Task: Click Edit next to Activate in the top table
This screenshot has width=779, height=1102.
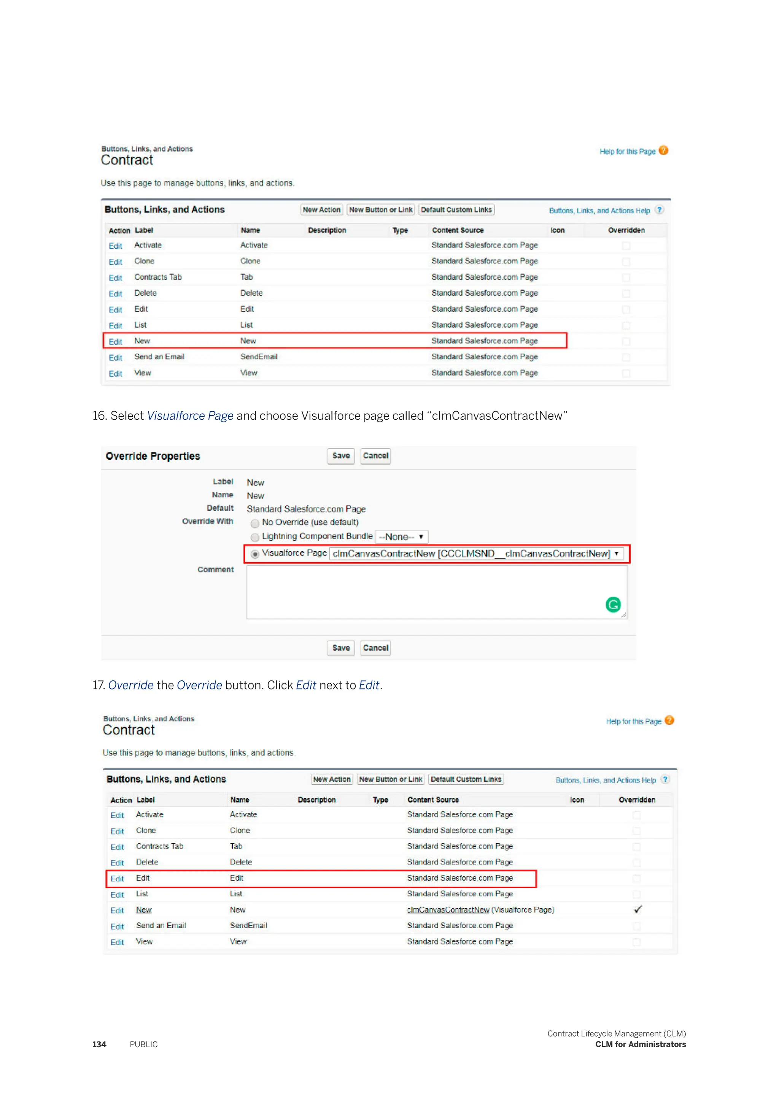Action: [x=116, y=246]
